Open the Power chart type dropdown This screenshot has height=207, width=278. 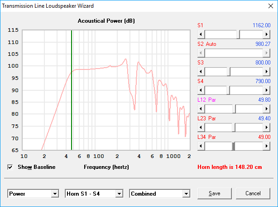(55, 194)
